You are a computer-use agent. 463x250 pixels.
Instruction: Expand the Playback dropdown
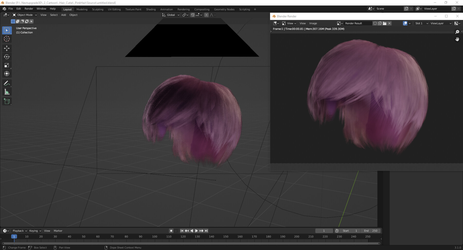20,231
